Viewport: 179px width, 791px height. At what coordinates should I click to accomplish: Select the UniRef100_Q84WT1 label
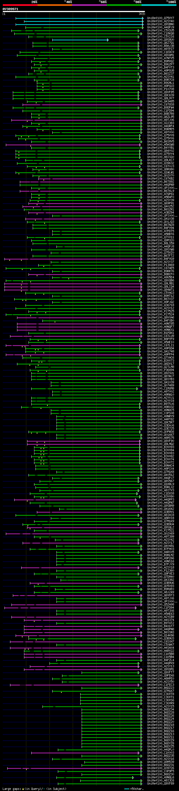click(160, 290)
